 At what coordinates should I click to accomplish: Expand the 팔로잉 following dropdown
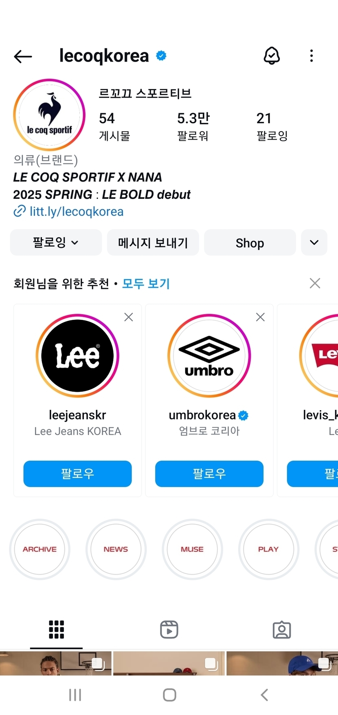pyautogui.click(x=56, y=242)
